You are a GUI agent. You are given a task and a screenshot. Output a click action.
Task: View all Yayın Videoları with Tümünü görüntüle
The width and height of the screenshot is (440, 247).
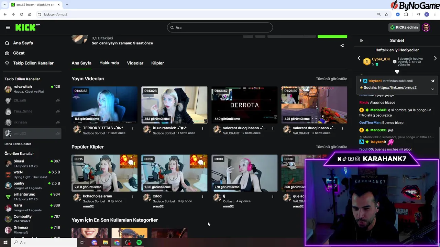pos(331,79)
